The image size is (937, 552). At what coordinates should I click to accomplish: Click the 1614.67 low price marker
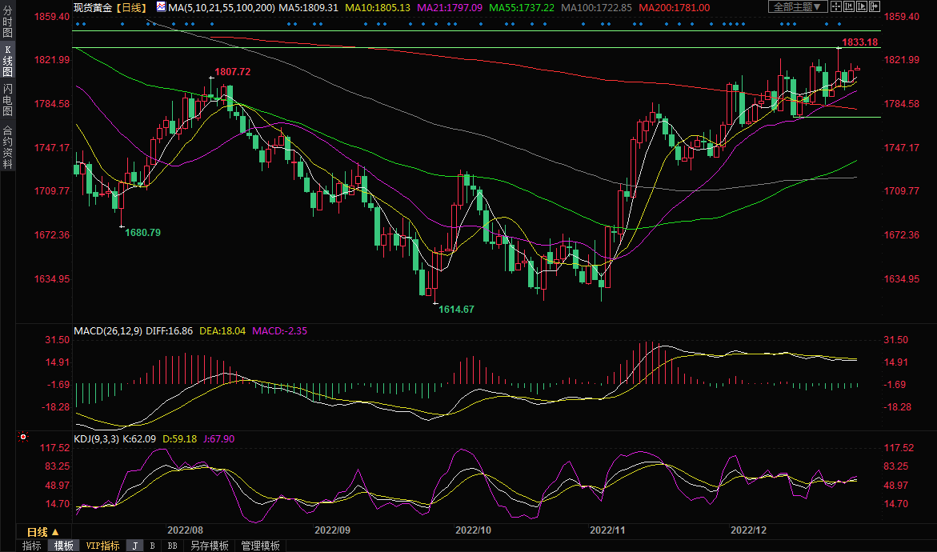click(456, 309)
